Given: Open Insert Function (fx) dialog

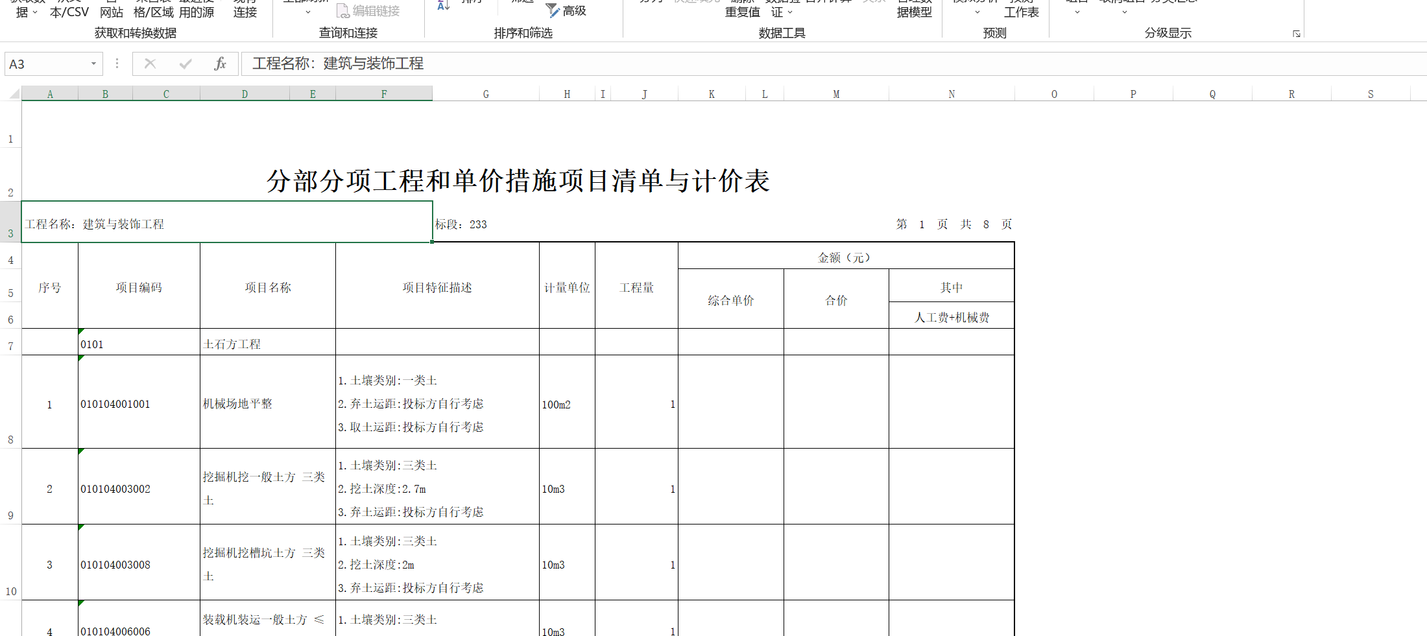Looking at the screenshot, I should click(221, 64).
